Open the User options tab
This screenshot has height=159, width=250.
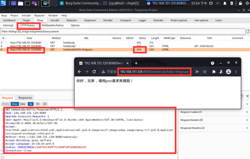click(201, 20)
